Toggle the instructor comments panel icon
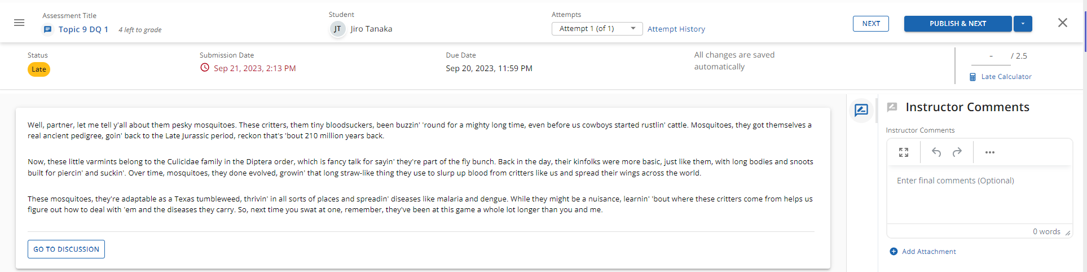Screen dimensions: 1087x272 pos(861,110)
